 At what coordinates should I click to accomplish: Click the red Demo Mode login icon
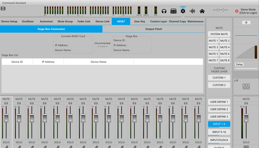coord(237,11)
